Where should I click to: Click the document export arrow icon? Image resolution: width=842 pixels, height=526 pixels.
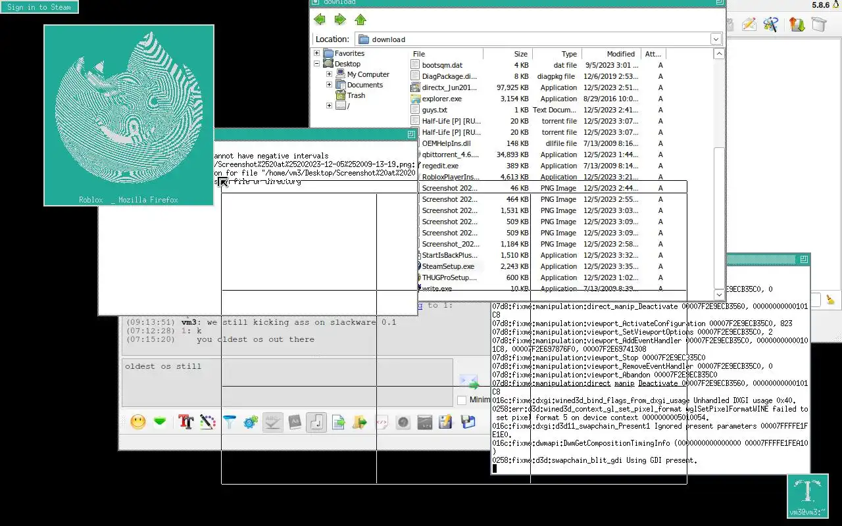[338, 422]
